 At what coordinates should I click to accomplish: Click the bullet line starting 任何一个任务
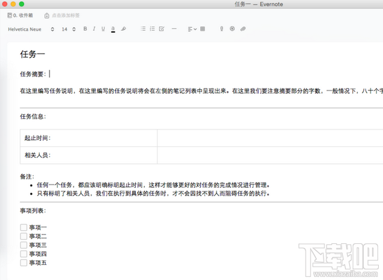coord(153,185)
